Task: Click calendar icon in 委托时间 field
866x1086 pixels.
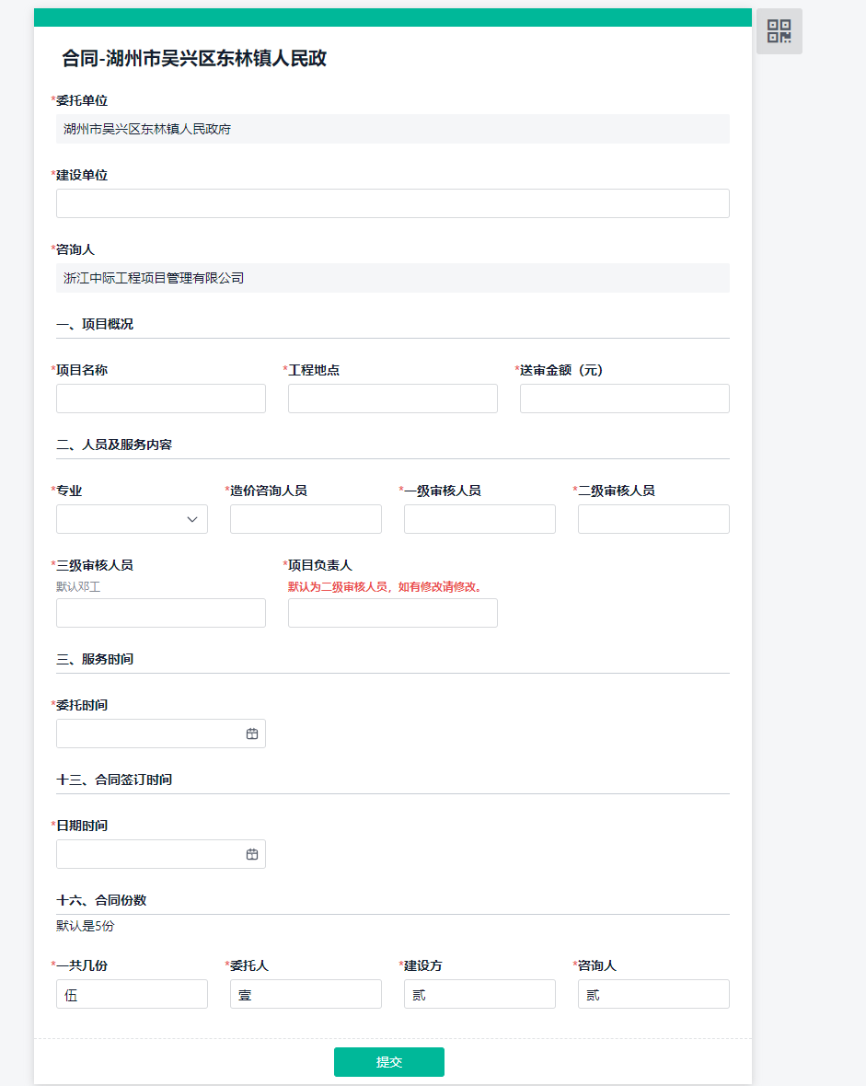Action: 252,734
